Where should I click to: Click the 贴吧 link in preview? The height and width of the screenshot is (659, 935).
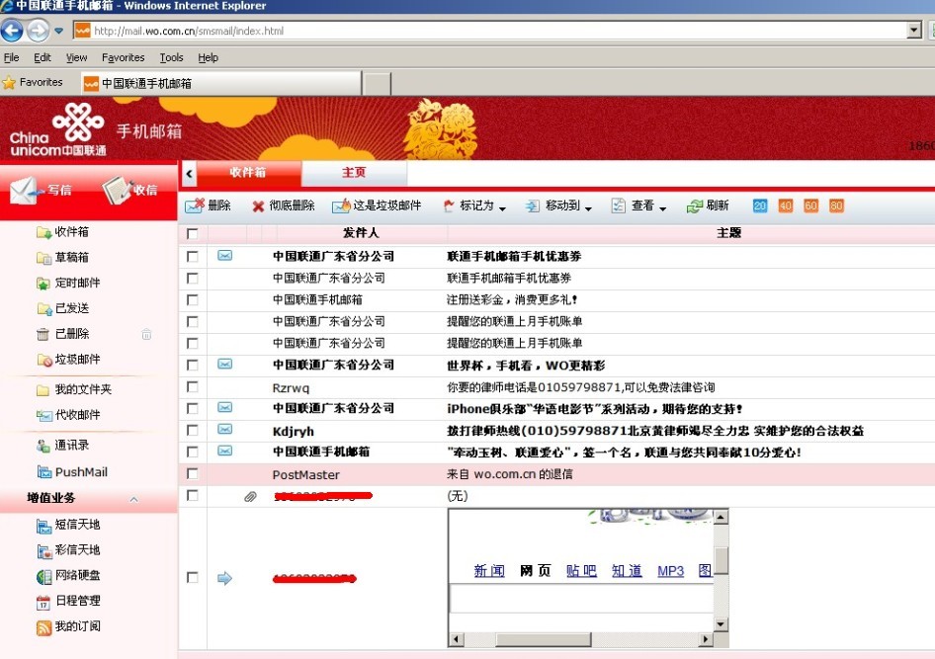pos(581,571)
